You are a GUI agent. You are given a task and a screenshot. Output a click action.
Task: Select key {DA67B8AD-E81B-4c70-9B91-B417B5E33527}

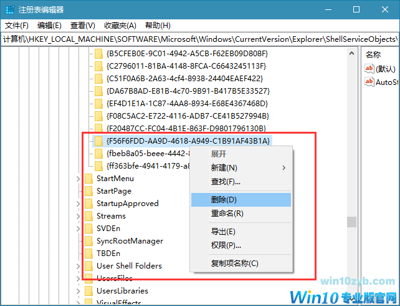coord(188,91)
